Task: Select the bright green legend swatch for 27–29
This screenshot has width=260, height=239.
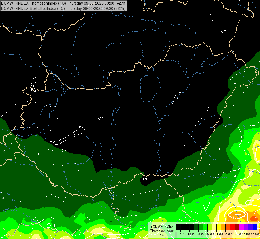Action: pyautogui.click(x=205, y=227)
